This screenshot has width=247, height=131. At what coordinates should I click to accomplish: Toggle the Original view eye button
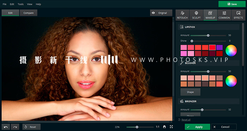(x=161, y=13)
